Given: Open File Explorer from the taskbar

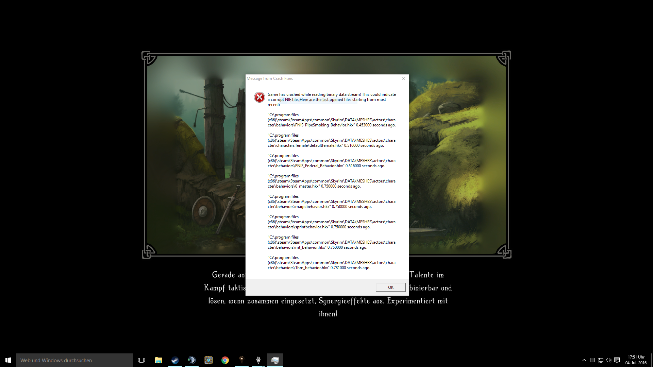Looking at the screenshot, I should [x=158, y=360].
